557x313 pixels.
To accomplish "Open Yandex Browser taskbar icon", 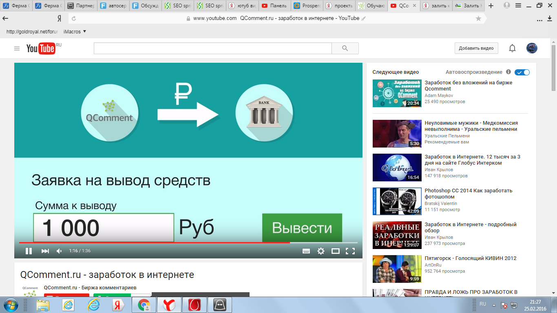I will pyautogui.click(x=169, y=304).
